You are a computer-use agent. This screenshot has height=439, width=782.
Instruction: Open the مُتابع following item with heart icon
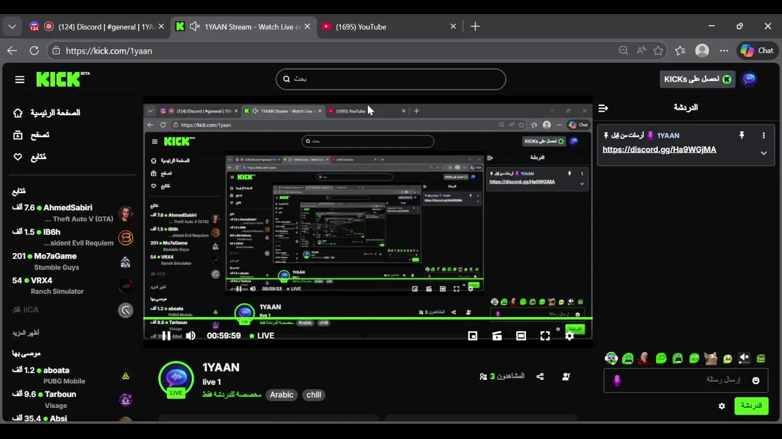[x=30, y=157]
